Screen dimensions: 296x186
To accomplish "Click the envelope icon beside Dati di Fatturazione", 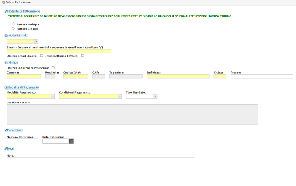I will pyautogui.click(x=4, y=3).
